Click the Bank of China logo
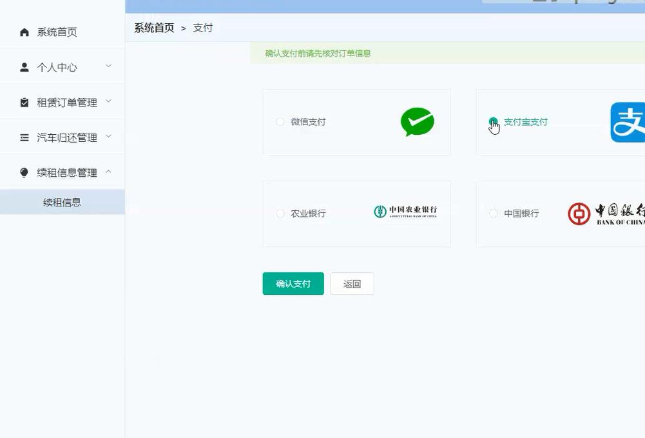 pos(606,214)
